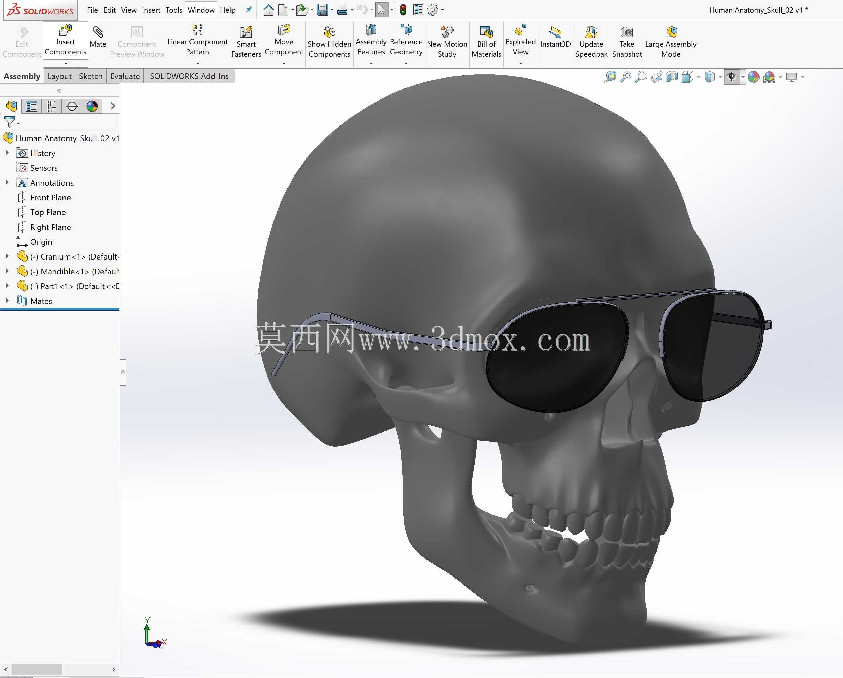Open Assembly Features
843x678 pixels.
point(371,40)
